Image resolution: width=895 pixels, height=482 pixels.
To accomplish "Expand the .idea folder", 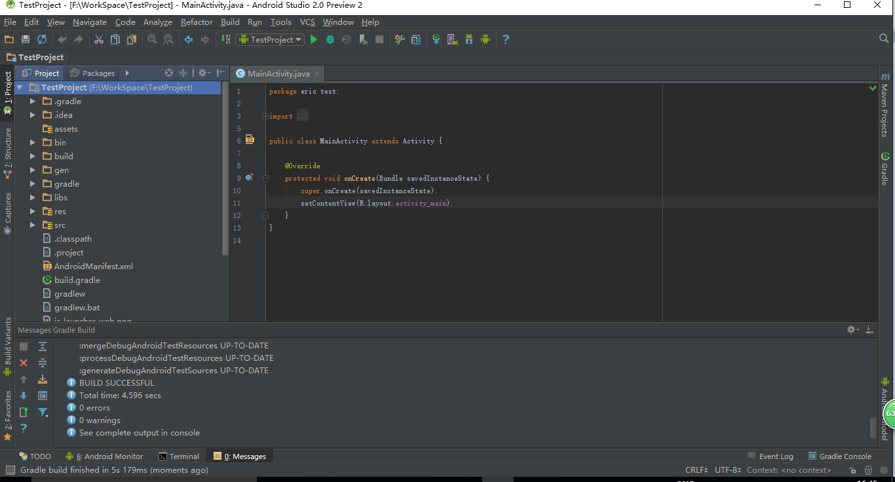I will tap(33, 115).
